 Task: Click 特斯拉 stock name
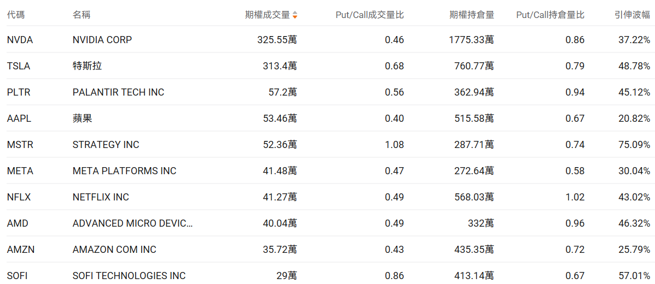pos(87,66)
